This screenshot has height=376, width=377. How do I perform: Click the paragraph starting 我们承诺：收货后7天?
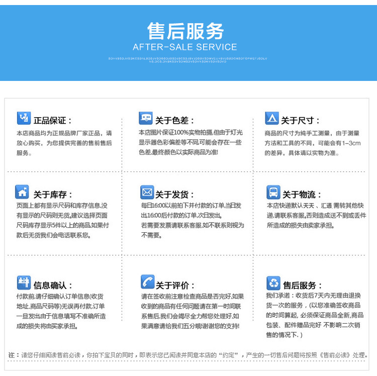coord(315,315)
